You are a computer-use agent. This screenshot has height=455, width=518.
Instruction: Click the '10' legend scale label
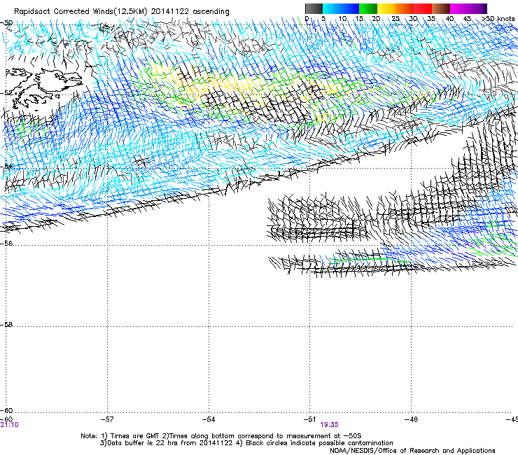click(342, 19)
